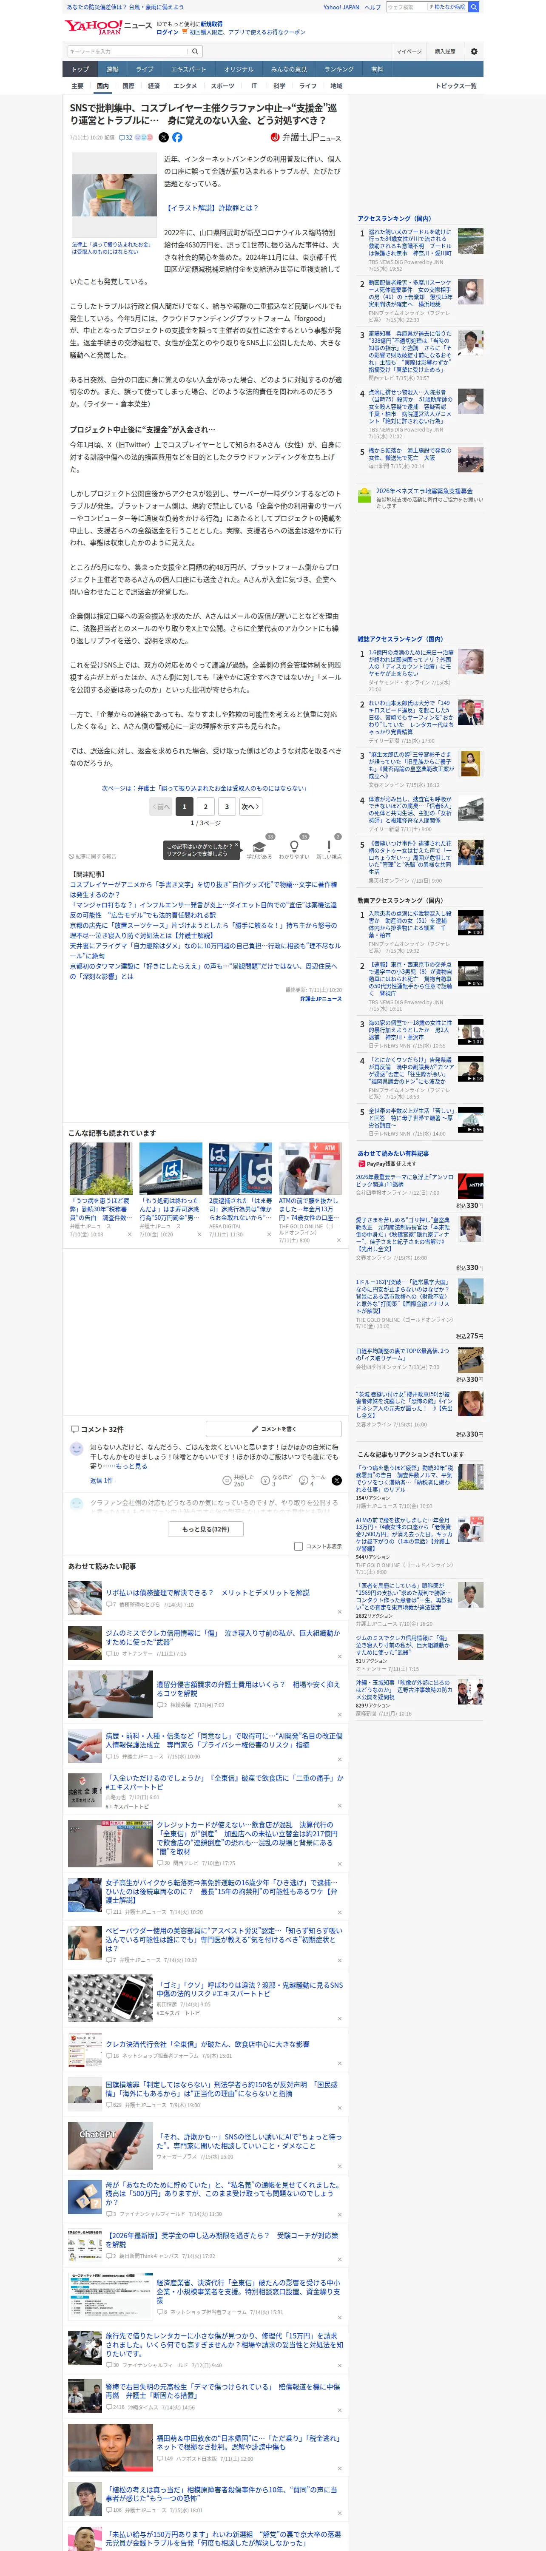The width and height of the screenshot is (546, 2551).
Task: Open 購入履歴 link
Action: 445,51
